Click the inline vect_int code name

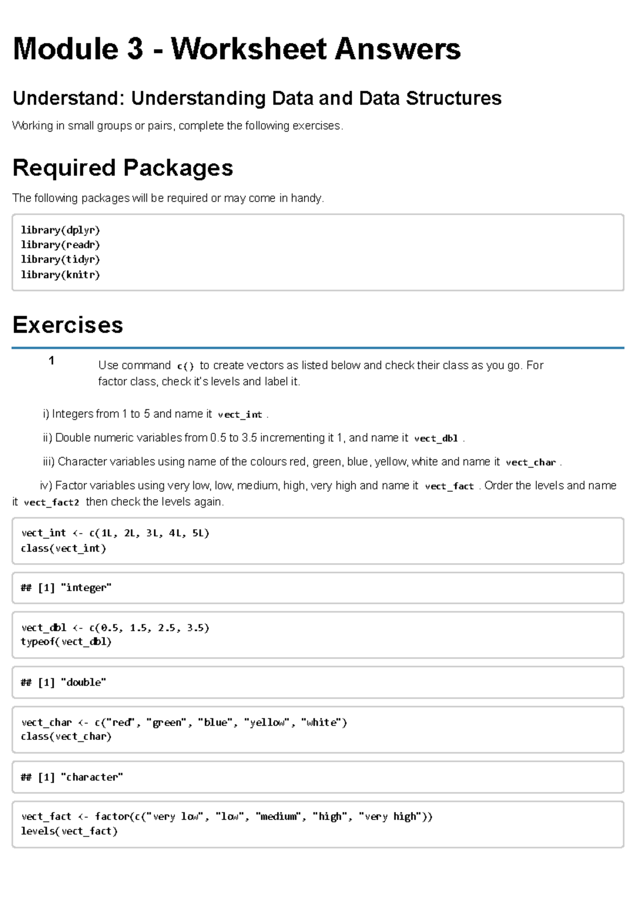(x=240, y=415)
